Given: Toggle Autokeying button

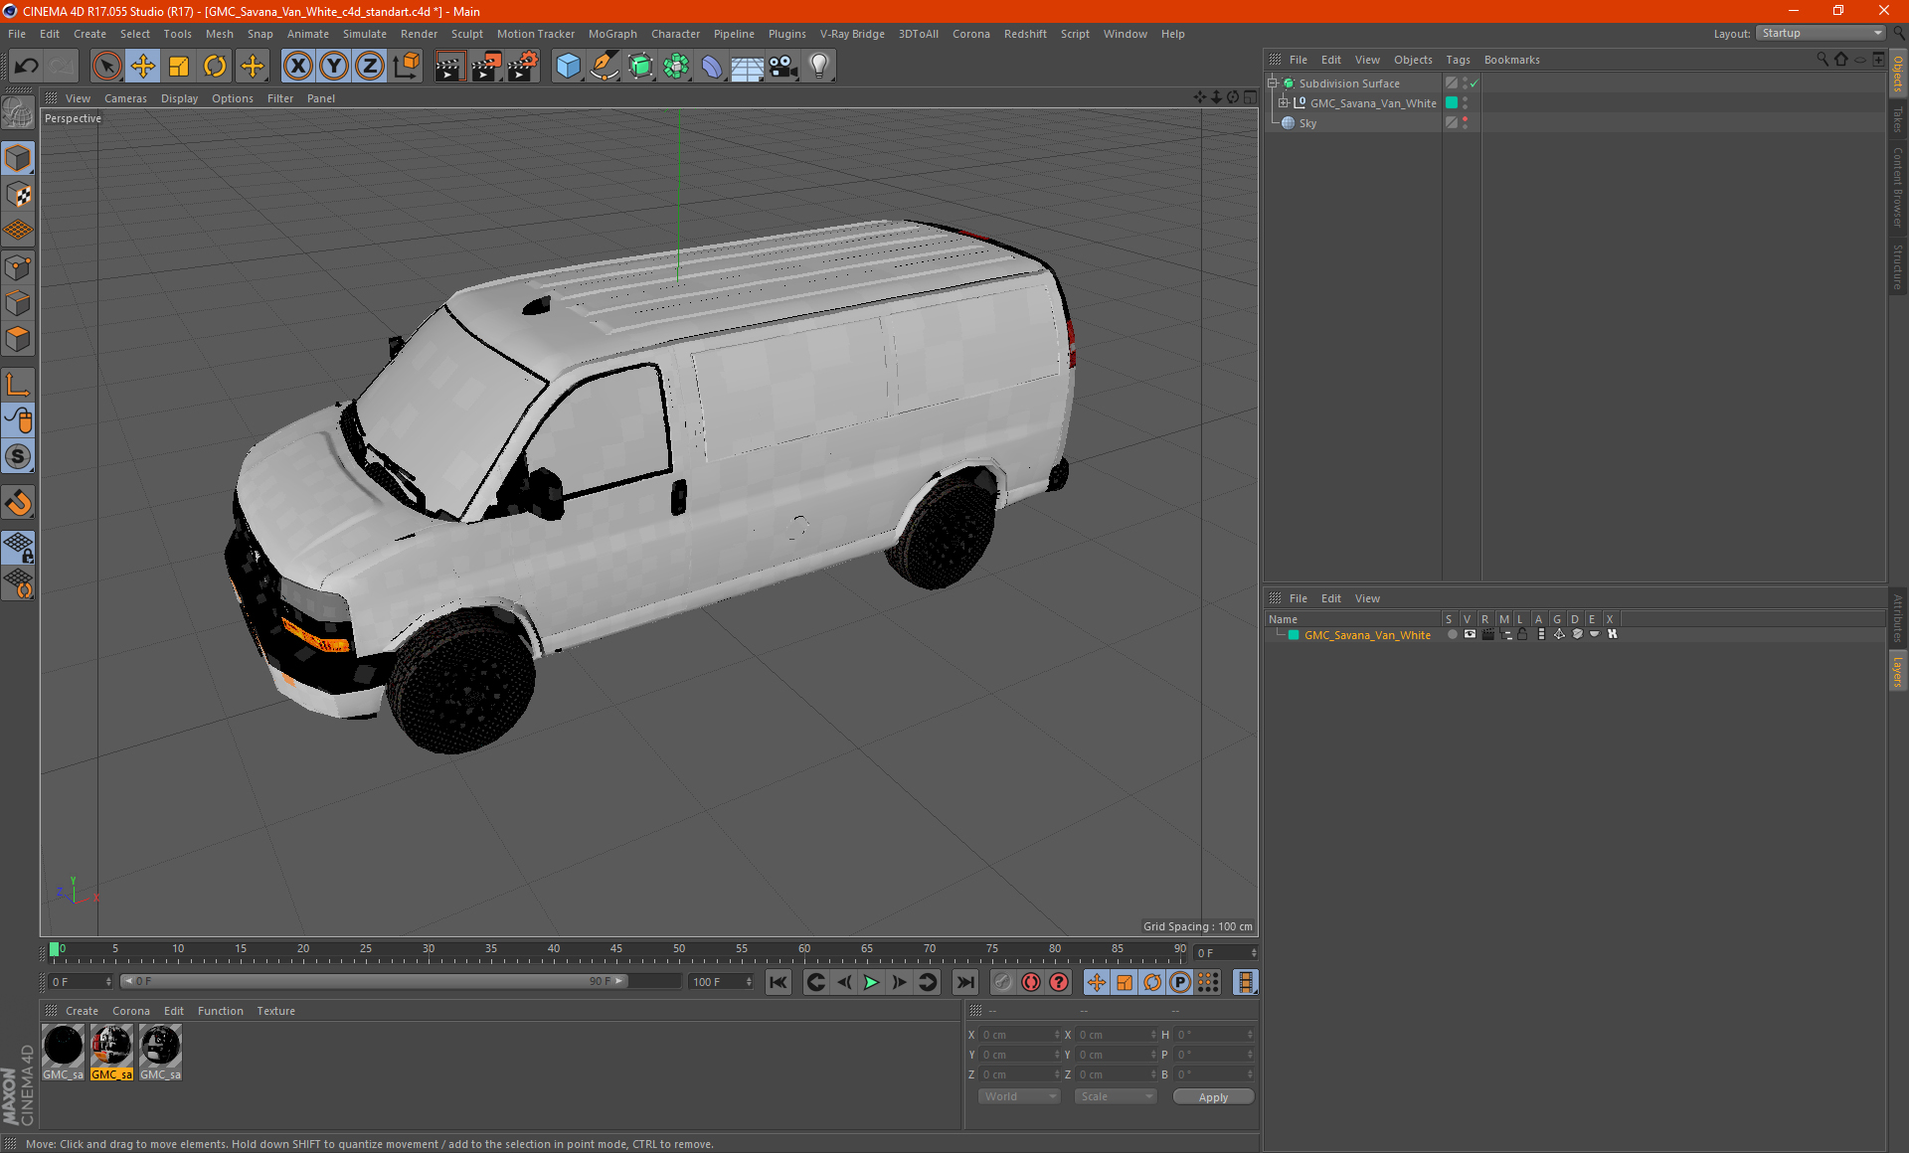Looking at the screenshot, I should 1031,982.
